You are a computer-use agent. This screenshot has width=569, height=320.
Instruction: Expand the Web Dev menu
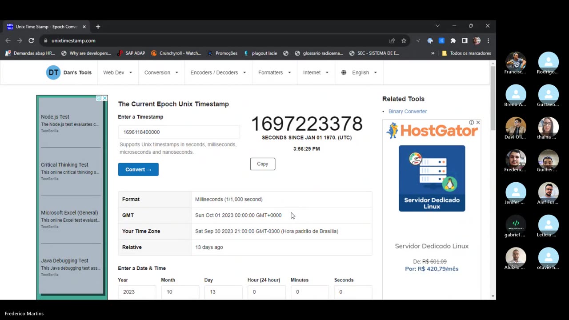point(118,72)
